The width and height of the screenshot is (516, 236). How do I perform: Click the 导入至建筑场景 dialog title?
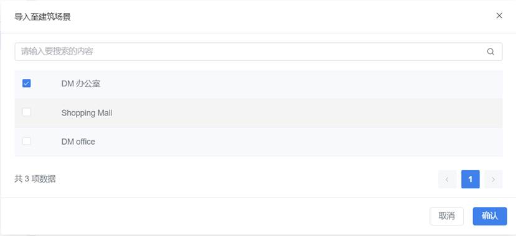click(42, 17)
